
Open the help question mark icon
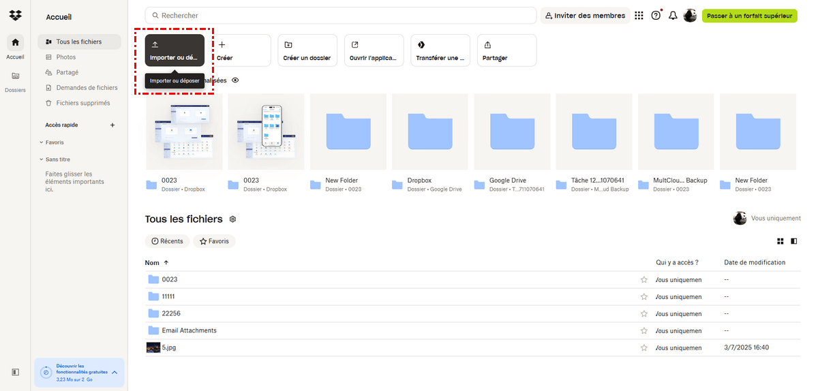[x=656, y=16]
